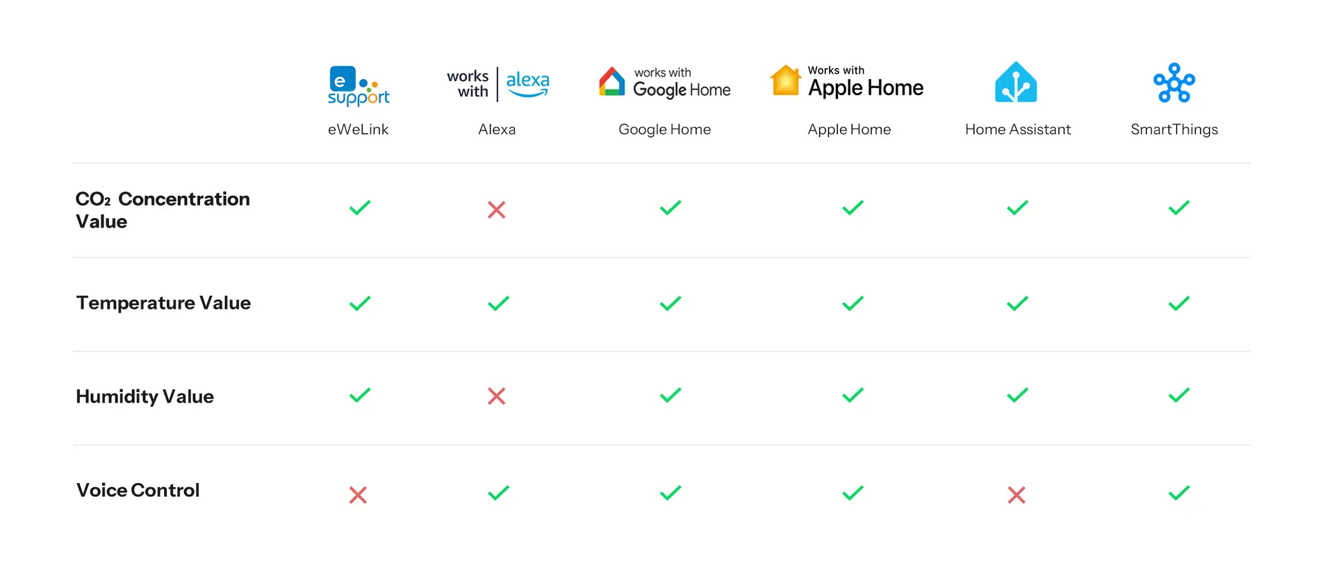This screenshot has width=1334, height=583.
Task: Click the Home Assistant logo
Action: click(1016, 83)
